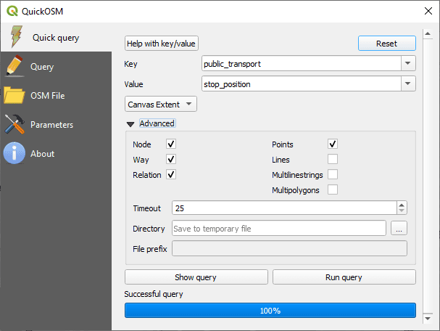Viewport: 440px width, 331px height.
Task: Uncheck the Node checkbox
Action: pyautogui.click(x=171, y=144)
